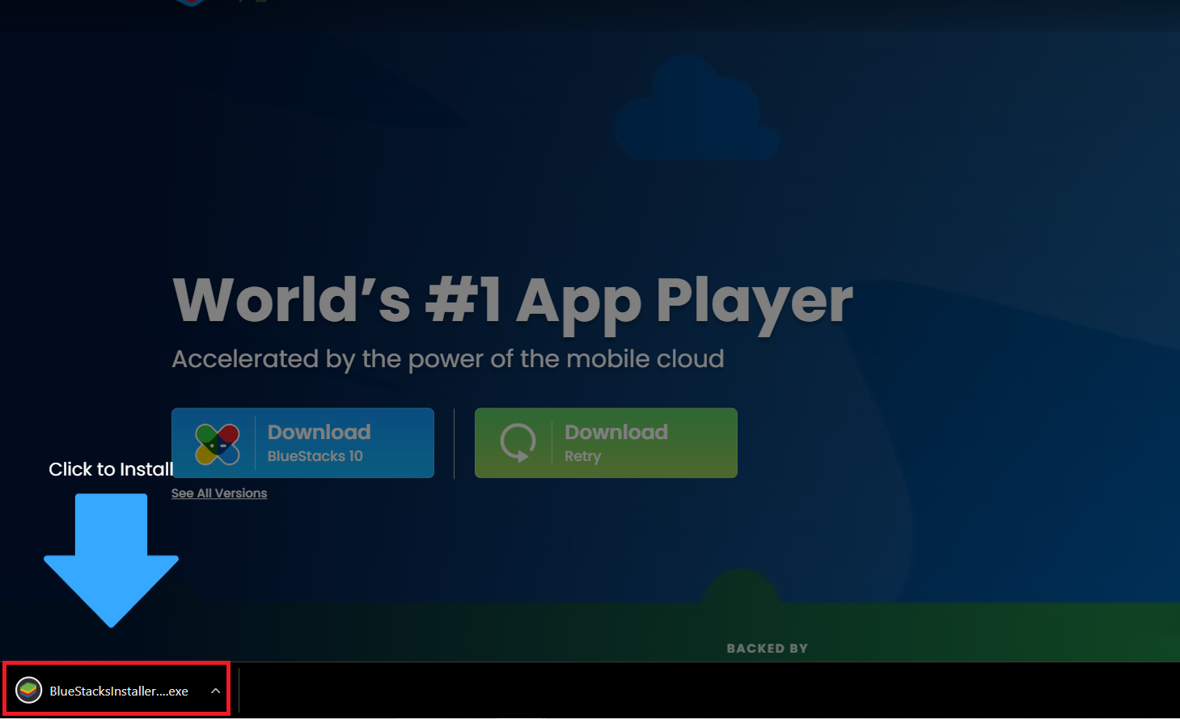Collapse the download options using the upward chevron
This screenshot has height=719, width=1180.
pyautogui.click(x=215, y=690)
